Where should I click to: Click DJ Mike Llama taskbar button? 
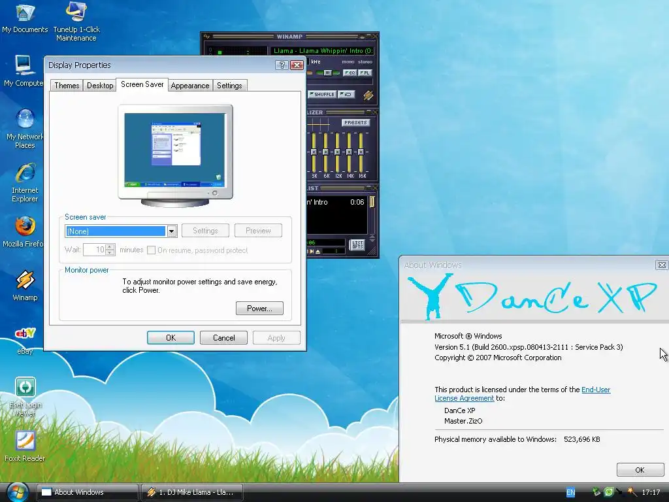click(x=191, y=492)
